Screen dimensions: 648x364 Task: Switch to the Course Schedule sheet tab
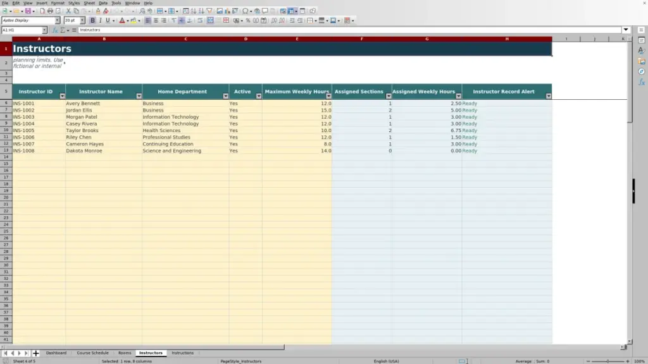coord(92,353)
